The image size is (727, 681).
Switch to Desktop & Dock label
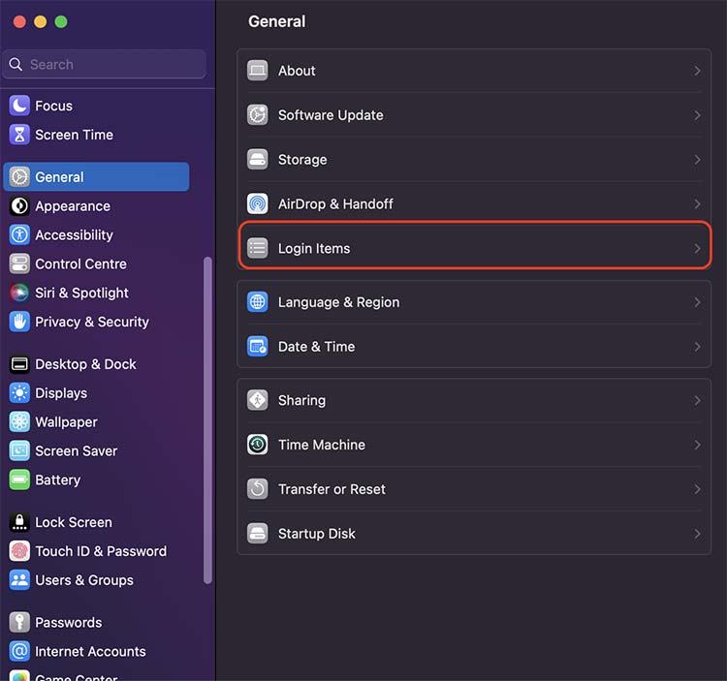(85, 364)
